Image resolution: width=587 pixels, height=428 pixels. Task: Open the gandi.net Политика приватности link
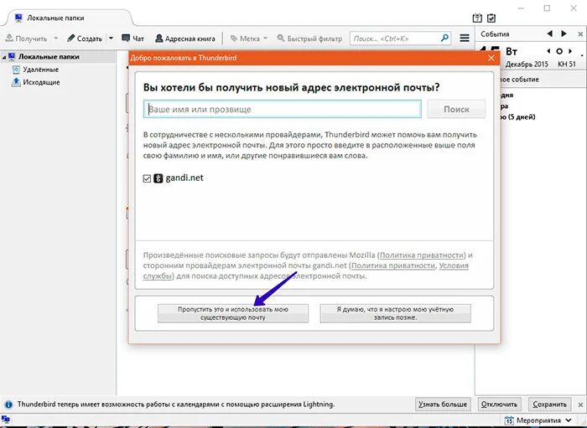point(393,266)
